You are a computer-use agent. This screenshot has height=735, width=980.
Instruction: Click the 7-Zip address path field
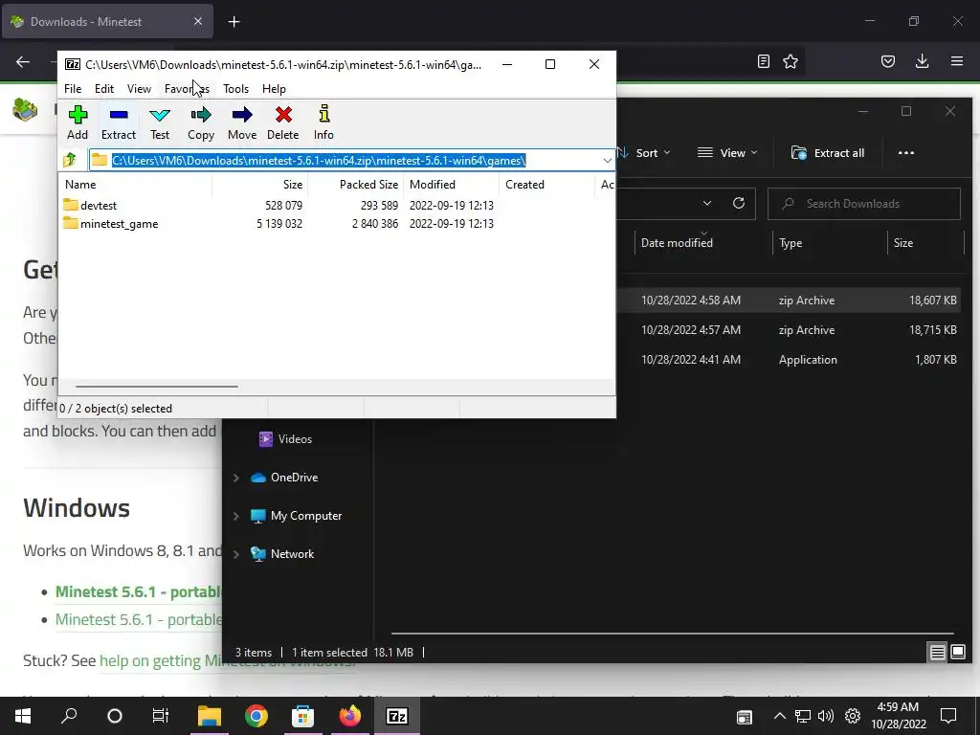pos(350,161)
